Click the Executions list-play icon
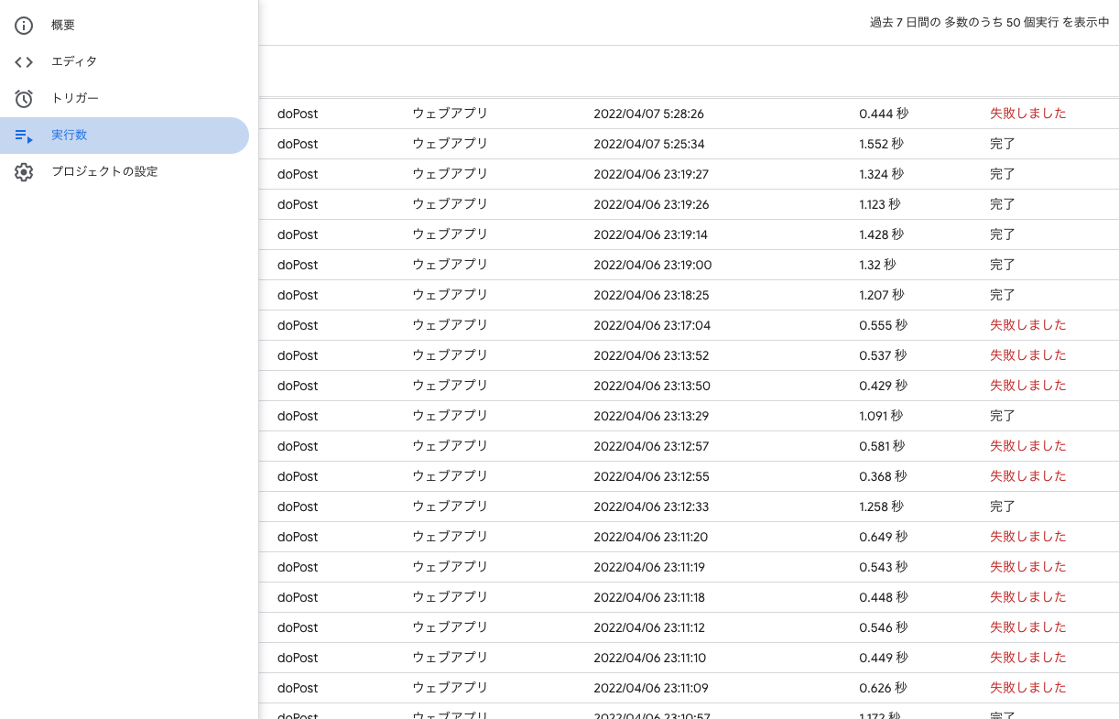This screenshot has height=719, width=1119. click(24, 136)
